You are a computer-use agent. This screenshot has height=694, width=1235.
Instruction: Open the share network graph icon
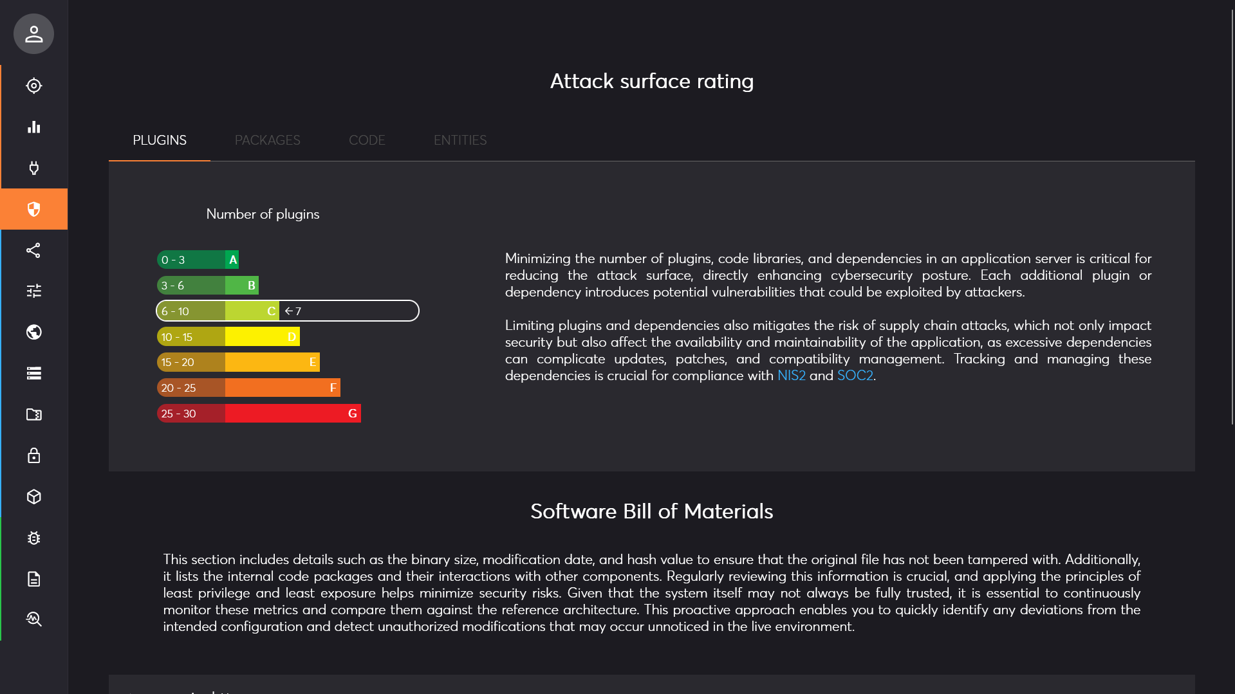point(33,250)
